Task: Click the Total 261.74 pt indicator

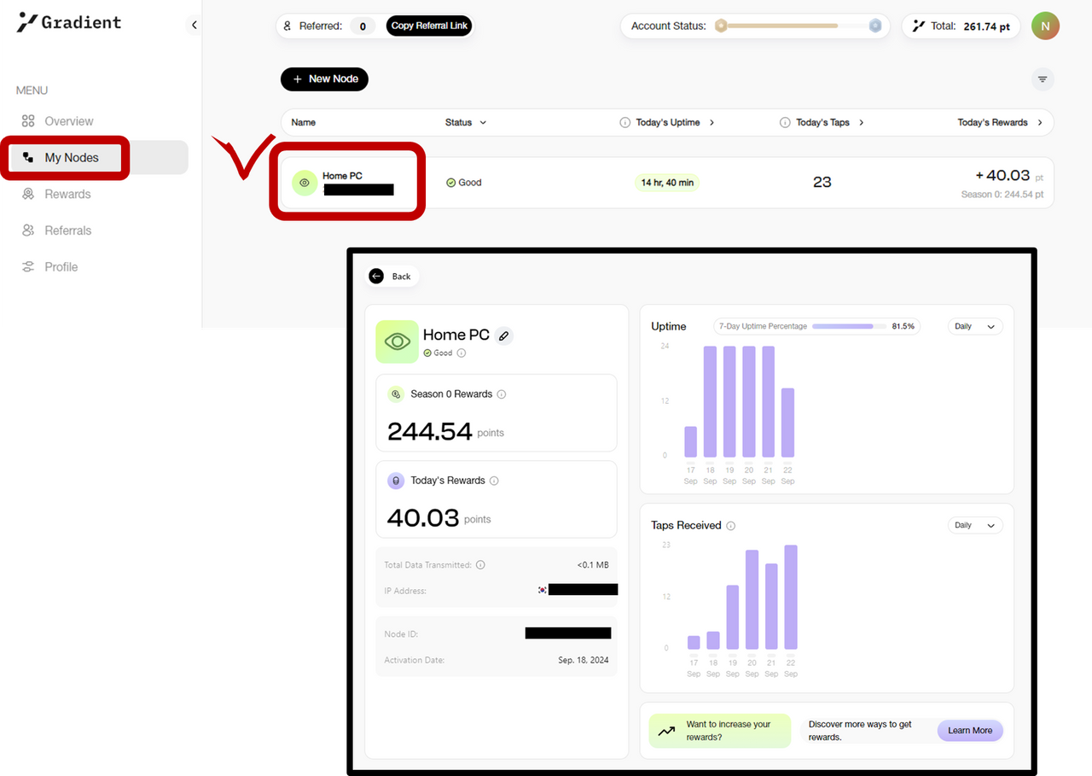Action: tap(961, 26)
